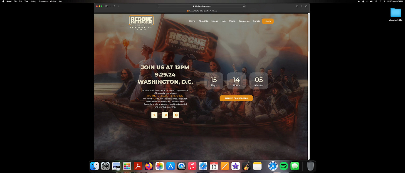Click the Rescue The Republic site logo

[x=141, y=23]
